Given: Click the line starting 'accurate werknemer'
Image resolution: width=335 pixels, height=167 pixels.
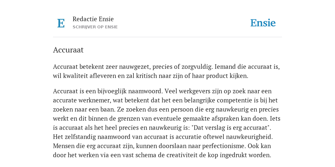Looking at the screenshot, I should (165, 100).
